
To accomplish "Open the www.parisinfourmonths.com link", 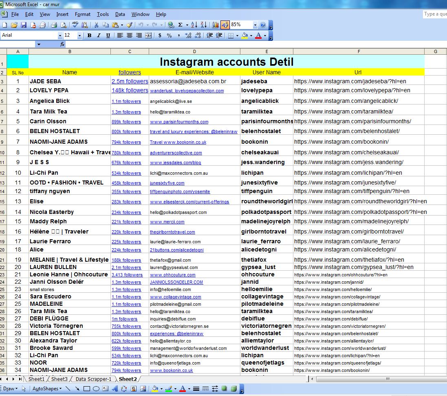I will click(x=179, y=122).
